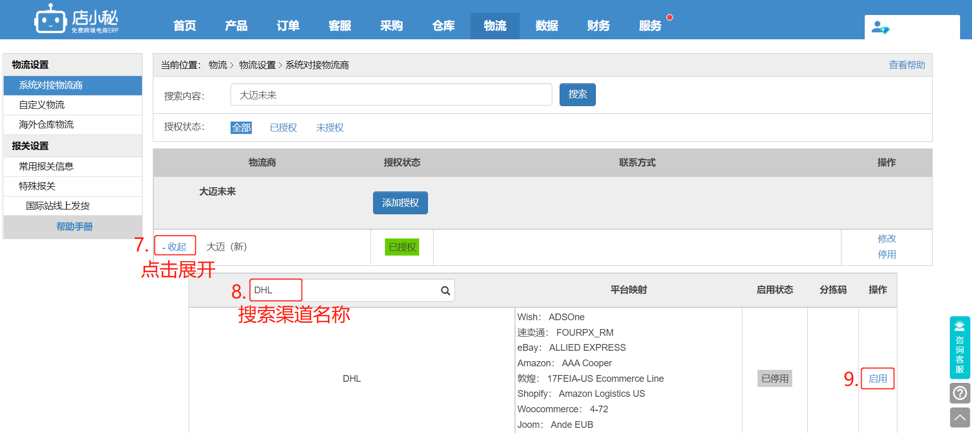The width and height of the screenshot is (972, 433).
Task: Open the 咨询客服 customer service widget
Action: tap(960, 348)
